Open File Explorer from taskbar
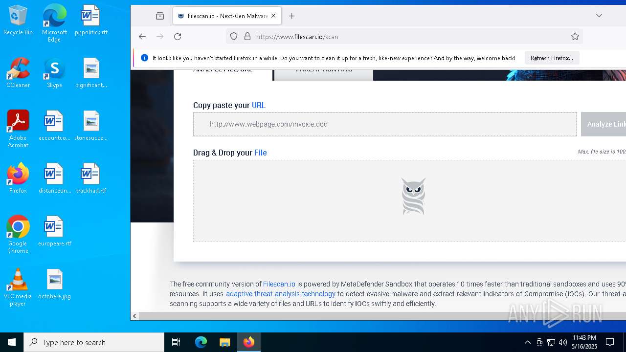Image resolution: width=626 pixels, height=352 pixels. pyautogui.click(x=224, y=342)
